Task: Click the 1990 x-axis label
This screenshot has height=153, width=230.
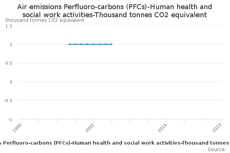Action: (x=18, y=128)
